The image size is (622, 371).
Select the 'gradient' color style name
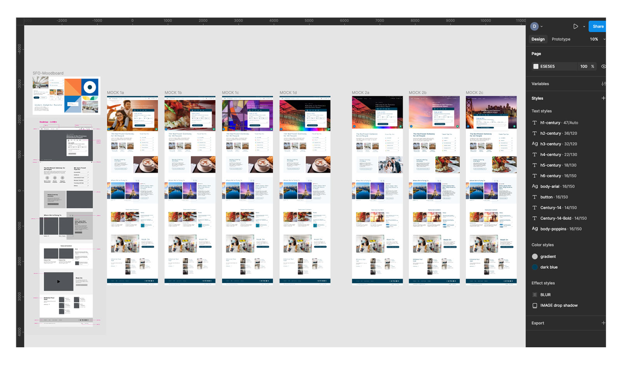(548, 257)
